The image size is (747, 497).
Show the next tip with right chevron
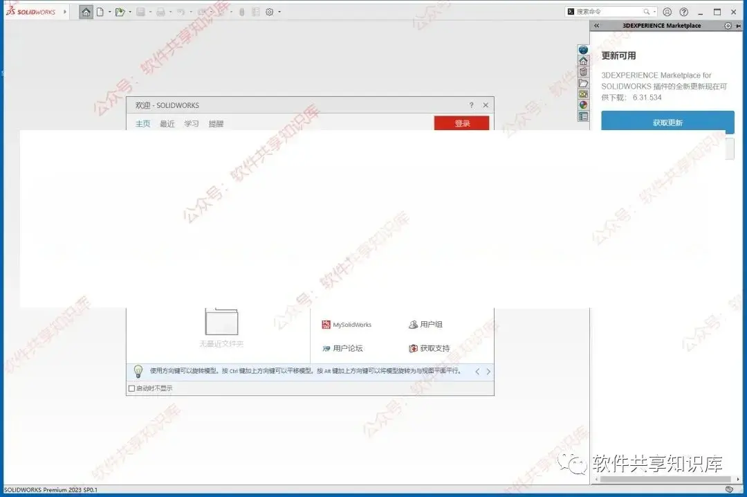(x=488, y=372)
